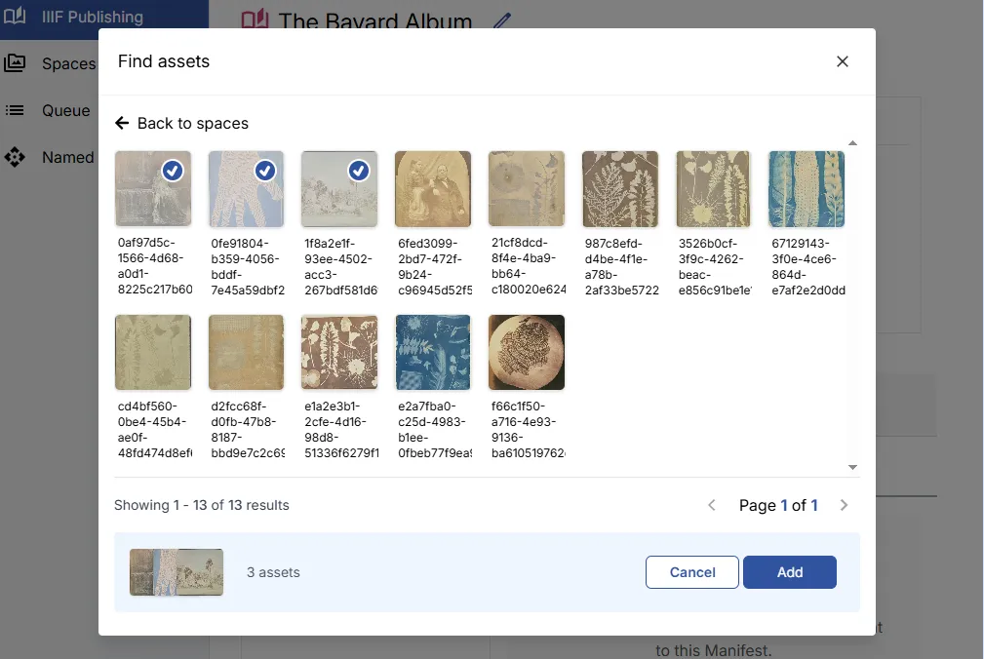The image size is (984, 659).
Task: Select the 6fed3099 asset thumbnail
Action: click(432, 188)
